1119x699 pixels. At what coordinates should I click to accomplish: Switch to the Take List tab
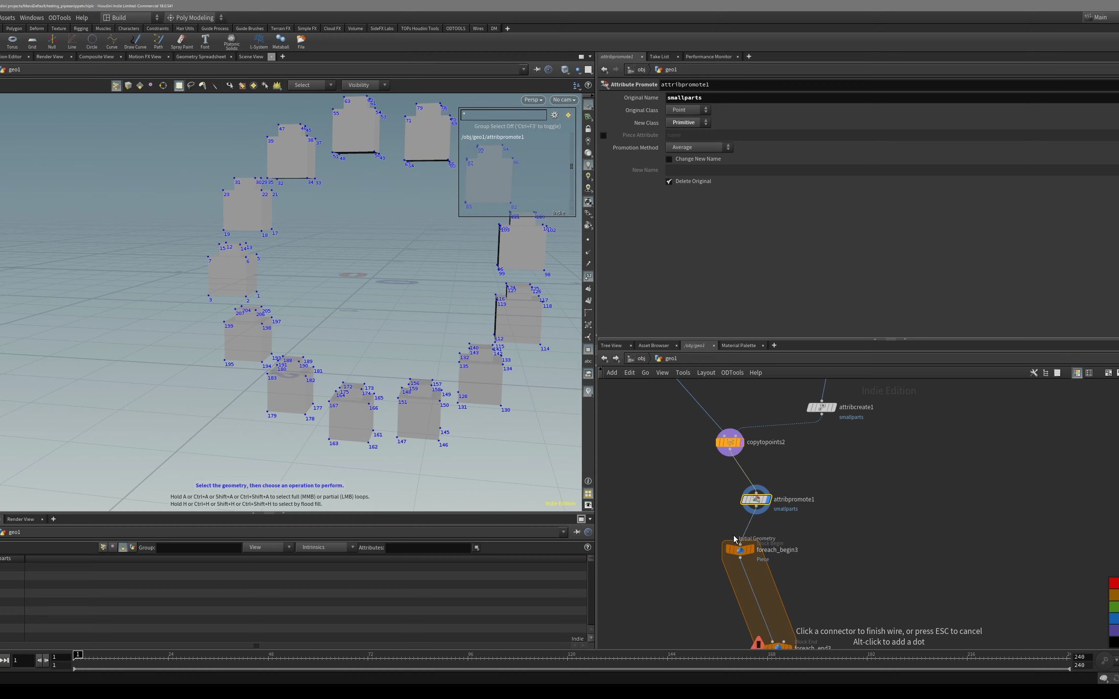coord(661,56)
